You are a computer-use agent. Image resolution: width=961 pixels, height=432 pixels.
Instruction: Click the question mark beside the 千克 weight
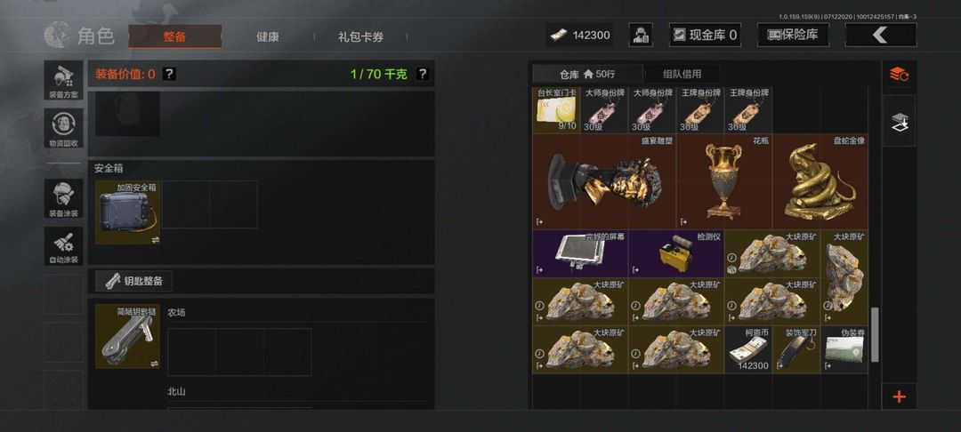[423, 74]
